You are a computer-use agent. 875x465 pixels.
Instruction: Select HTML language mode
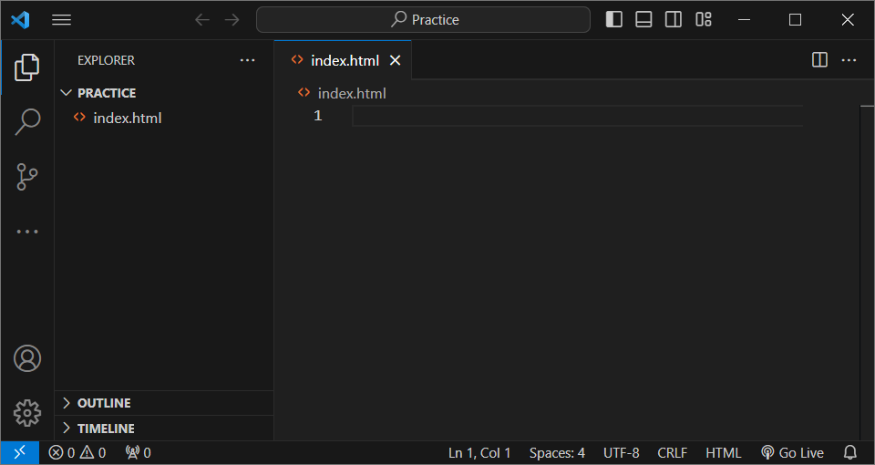pos(723,453)
